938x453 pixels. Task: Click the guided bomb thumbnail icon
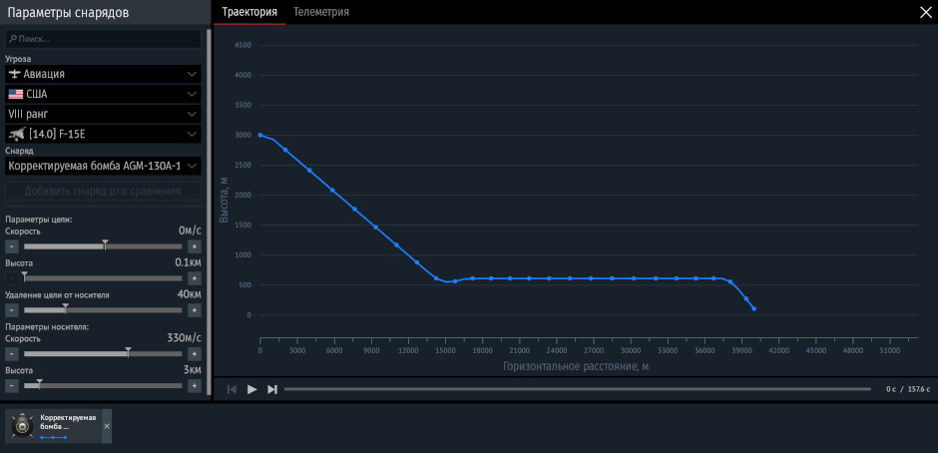[23, 426]
